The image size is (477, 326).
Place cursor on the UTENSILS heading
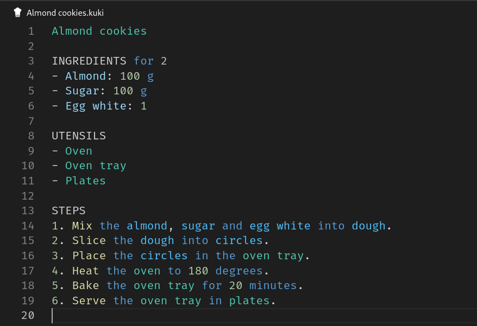pos(79,136)
